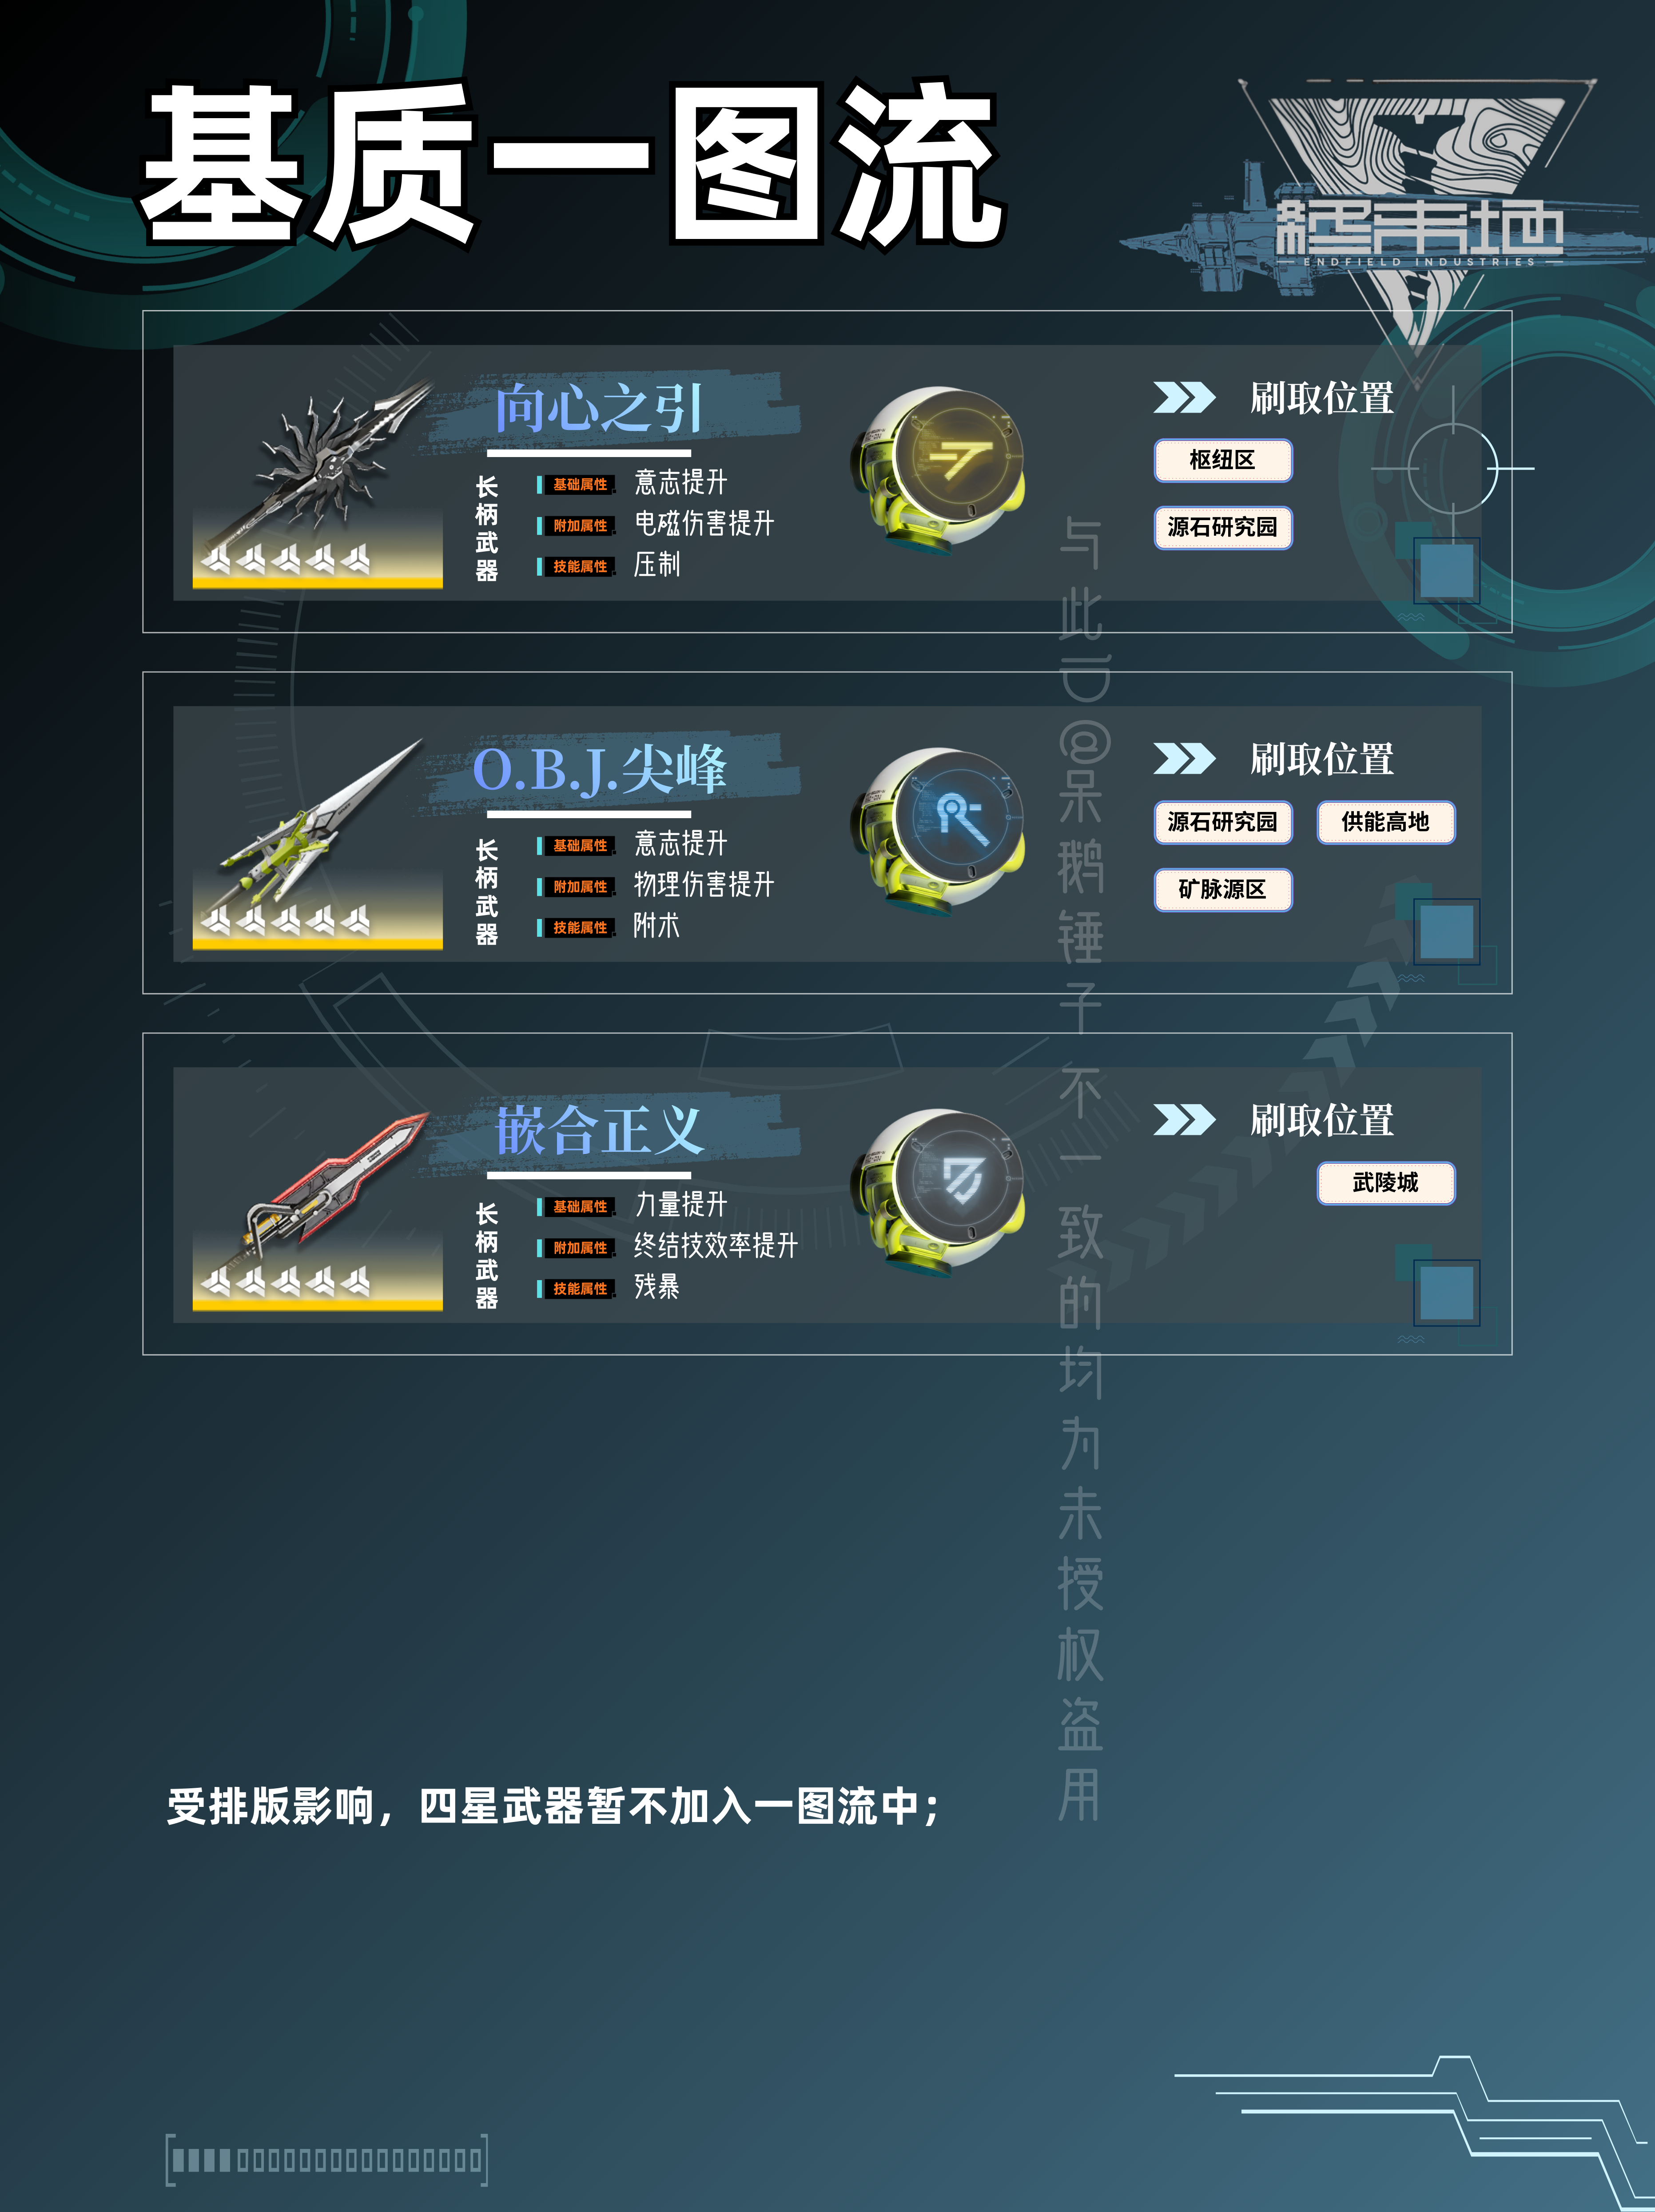Click the 武陵城 location tag
The height and width of the screenshot is (2212, 1655).
(1386, 1183)
